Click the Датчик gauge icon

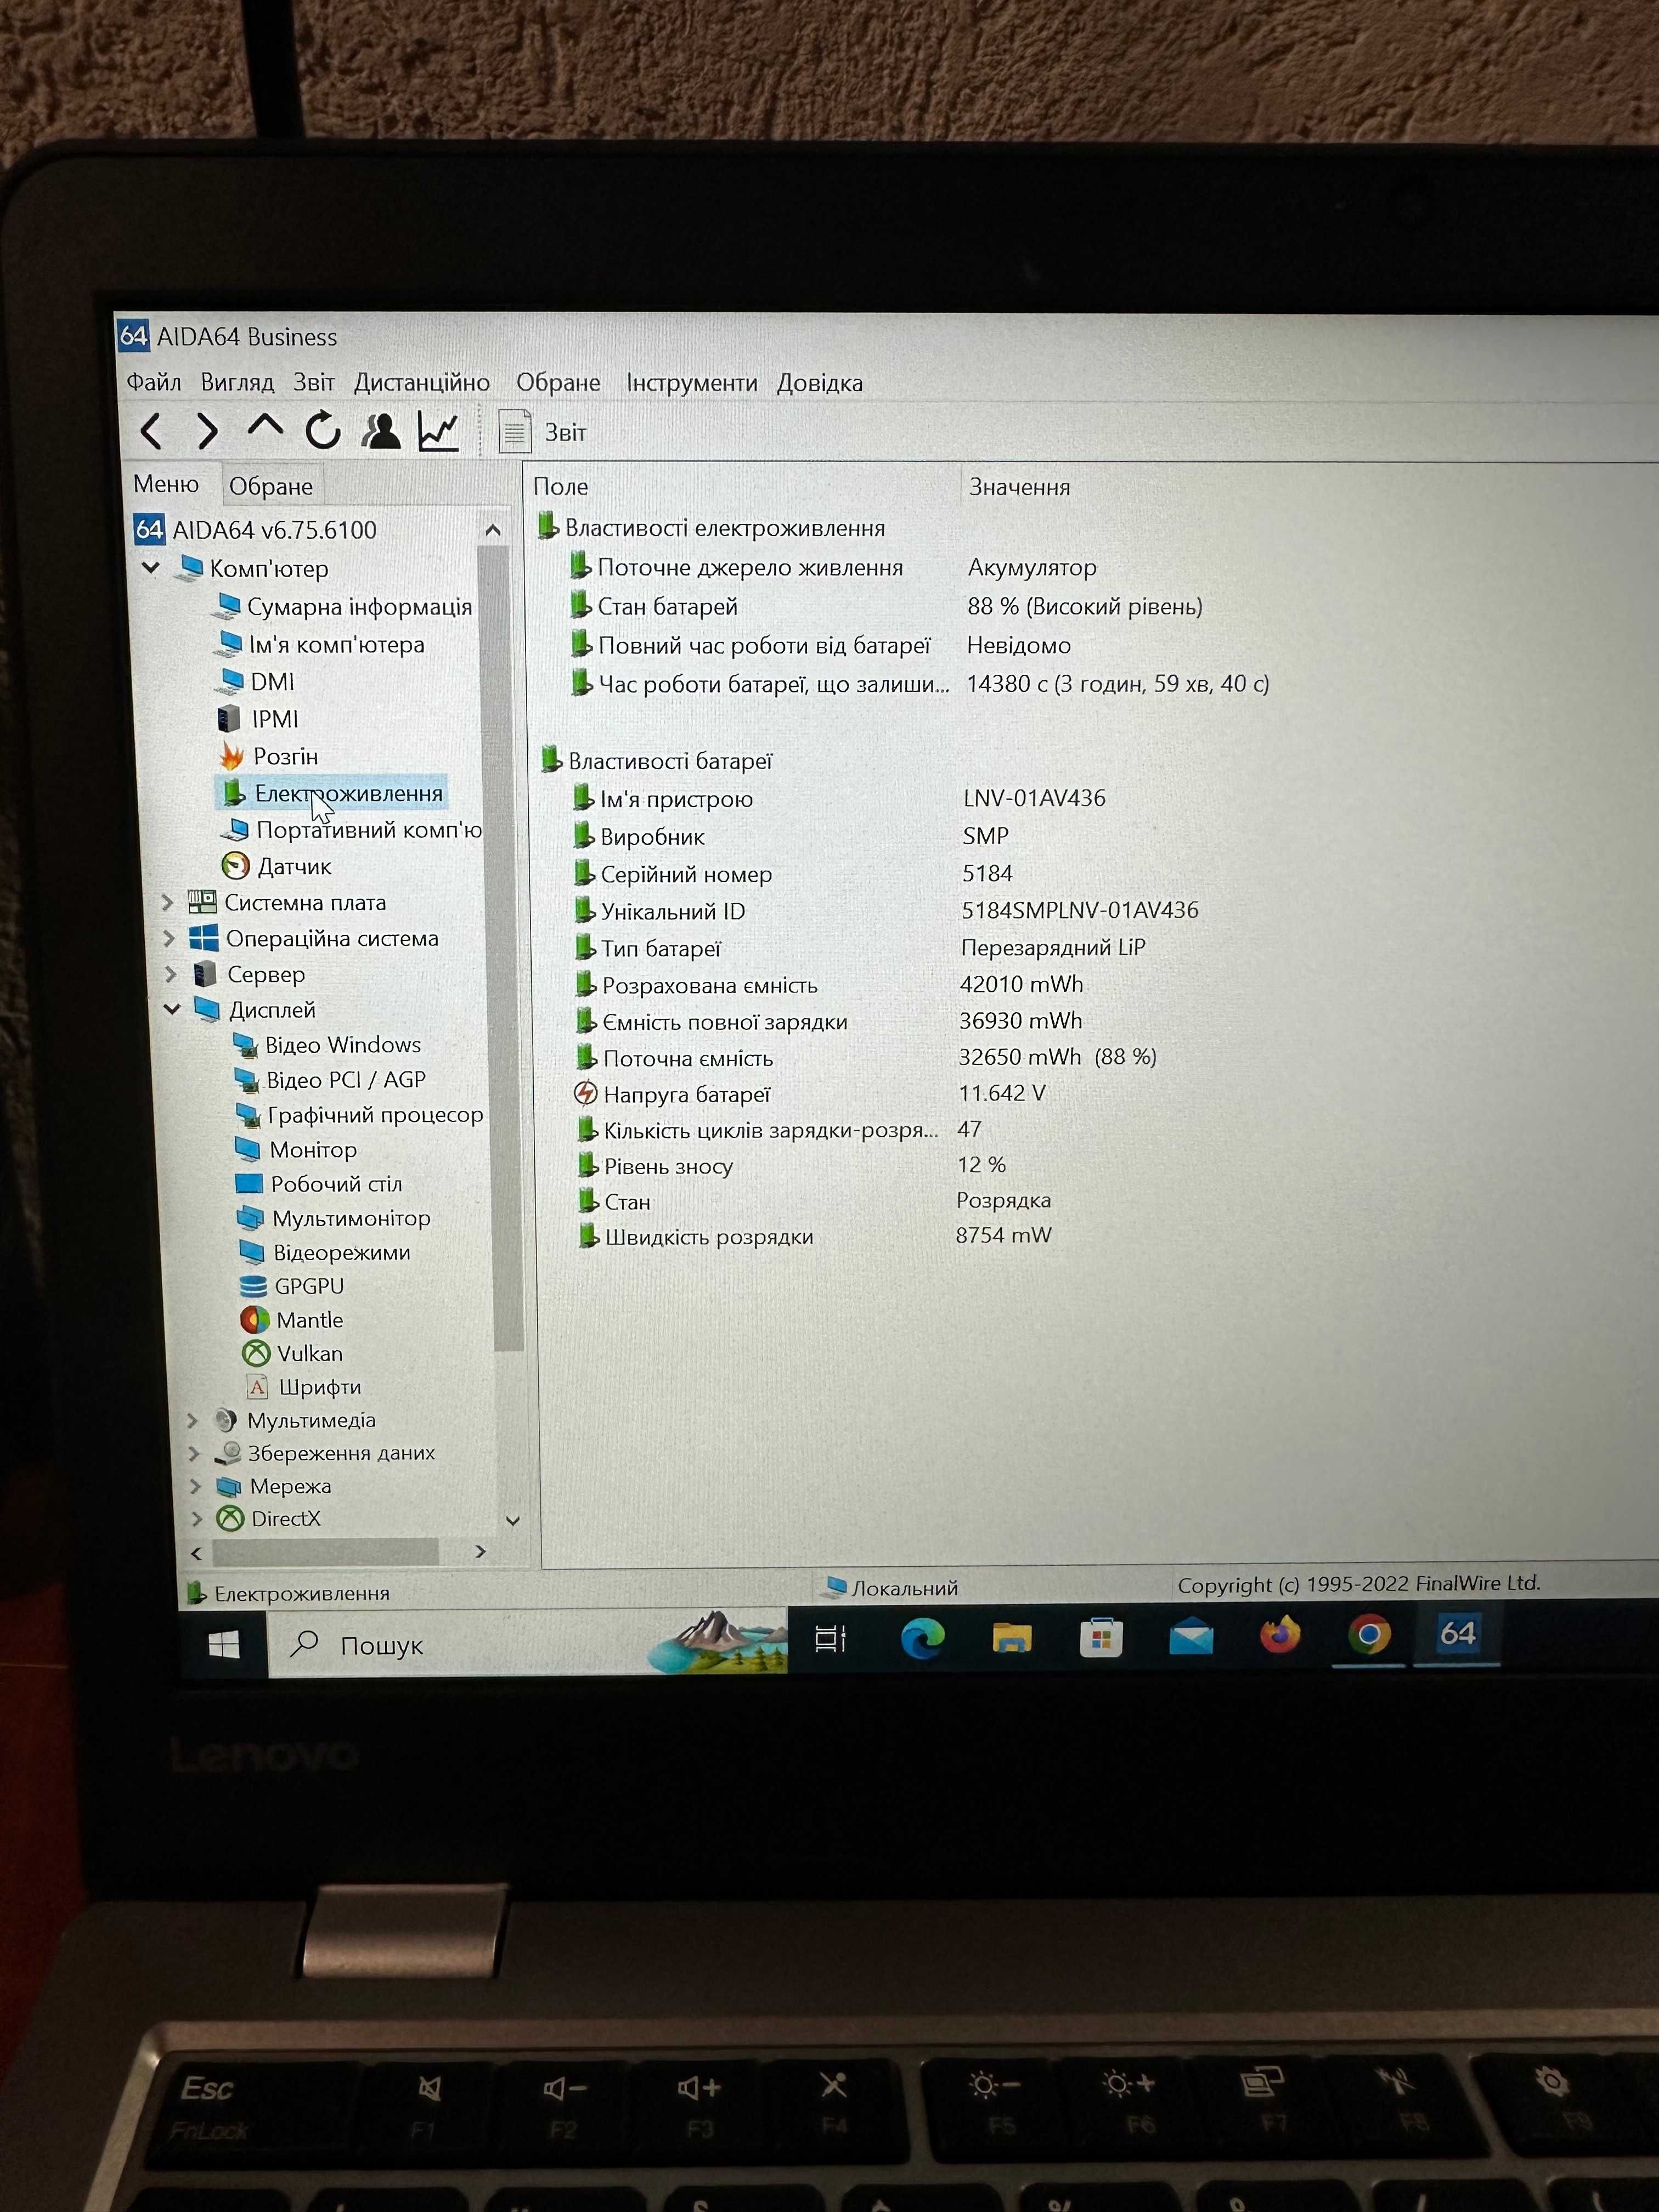click(235, 866)
